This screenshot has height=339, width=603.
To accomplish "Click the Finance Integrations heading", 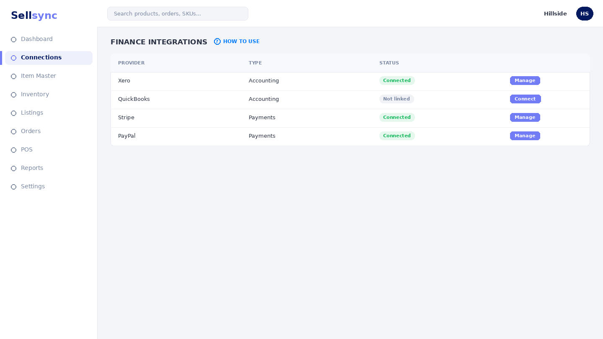I will click(x=159, y=42).
